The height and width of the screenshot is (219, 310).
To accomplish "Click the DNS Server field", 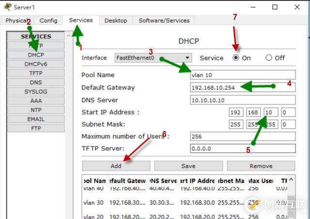I will click(243, 100).
